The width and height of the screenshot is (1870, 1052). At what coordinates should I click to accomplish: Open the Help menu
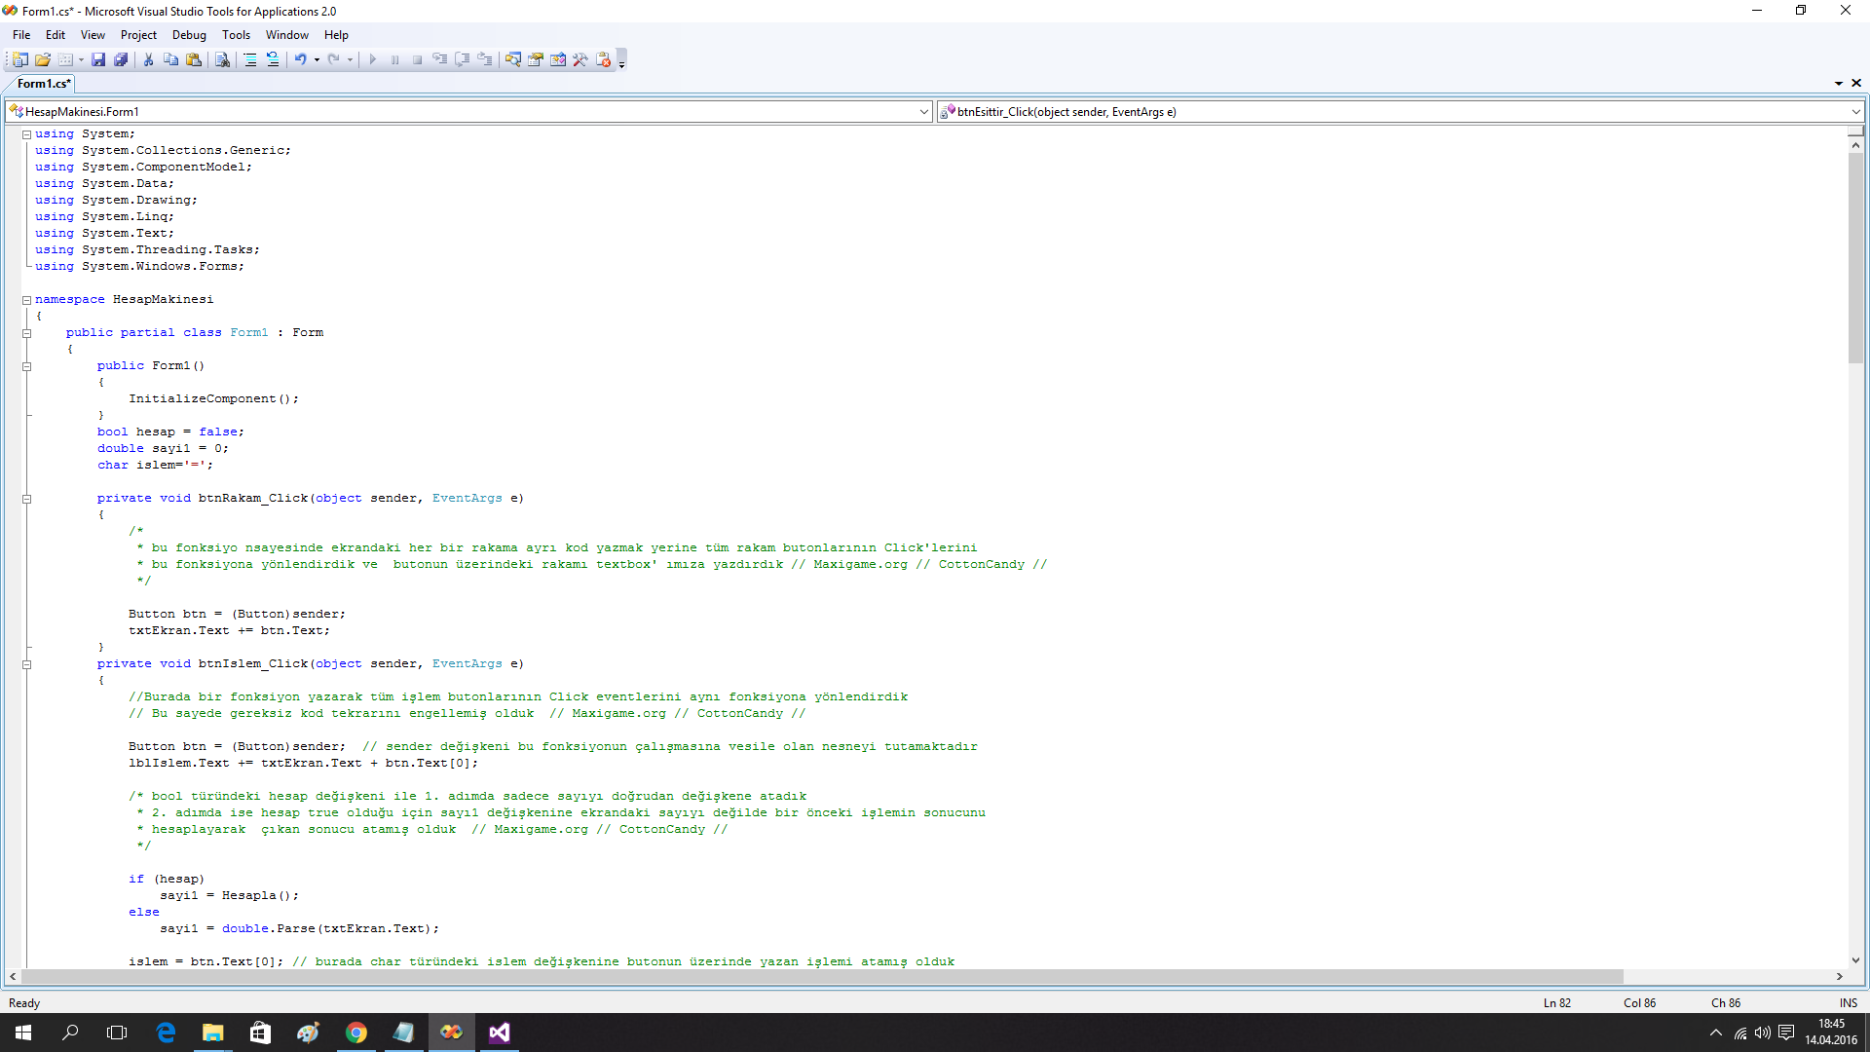336,35
